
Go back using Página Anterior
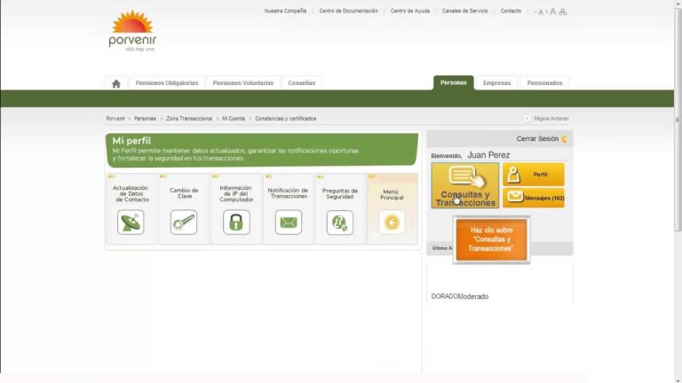546,118
